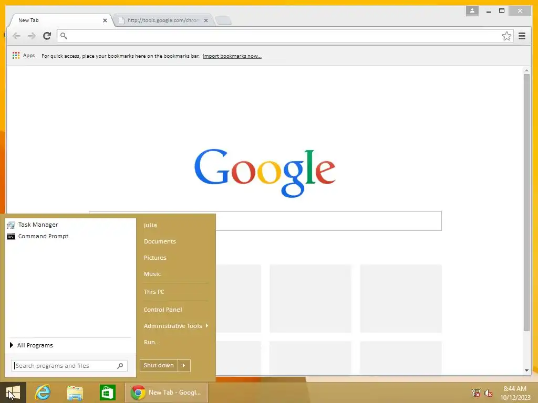Click the Command Prompt icon
The height and width of the screenshot is (403, 538).
click(11, 237)
